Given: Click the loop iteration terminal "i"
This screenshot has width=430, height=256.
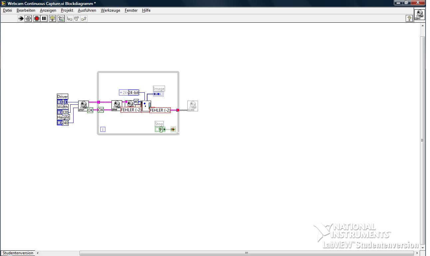Looking at the screenshot, I should click(103, 129).
